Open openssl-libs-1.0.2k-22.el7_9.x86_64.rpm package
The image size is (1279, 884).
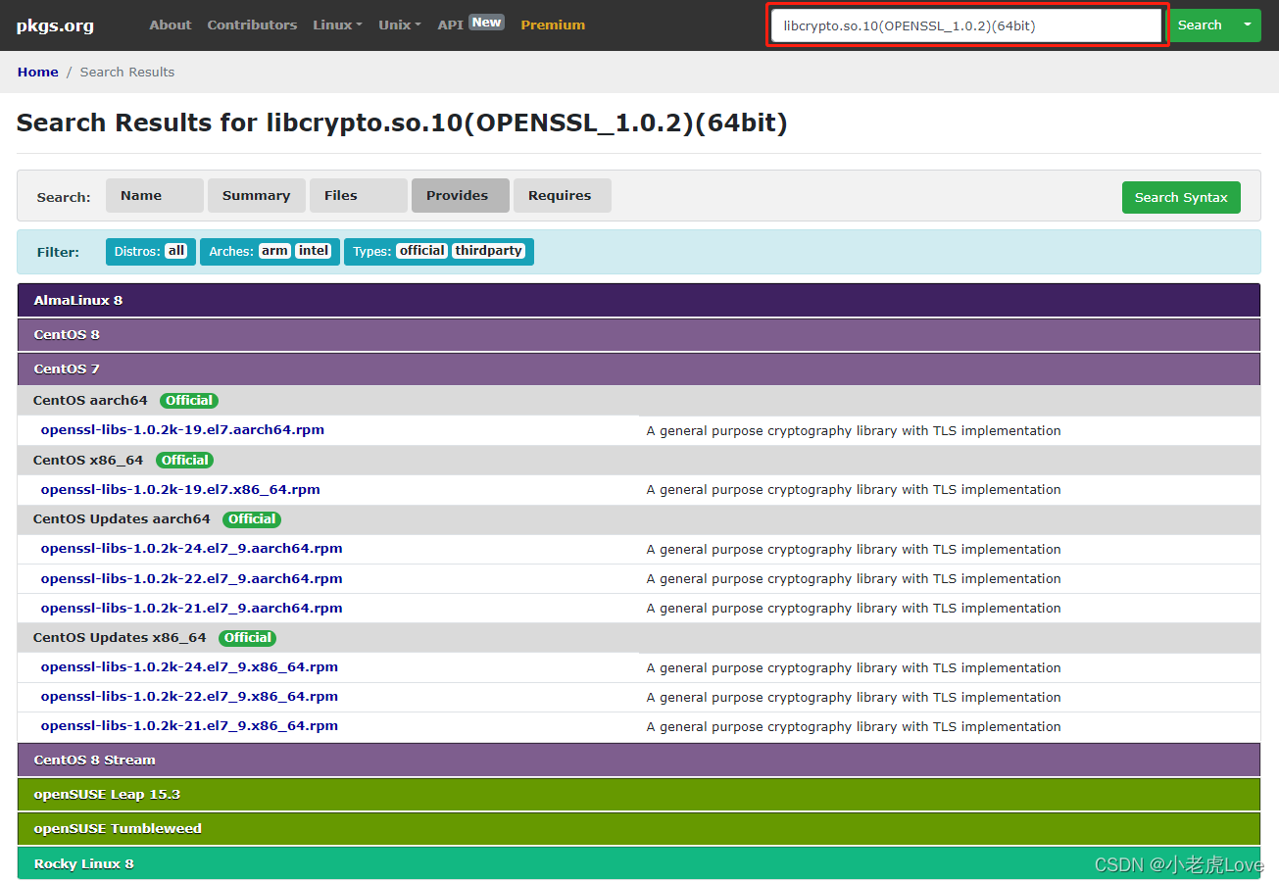(189, 697)
